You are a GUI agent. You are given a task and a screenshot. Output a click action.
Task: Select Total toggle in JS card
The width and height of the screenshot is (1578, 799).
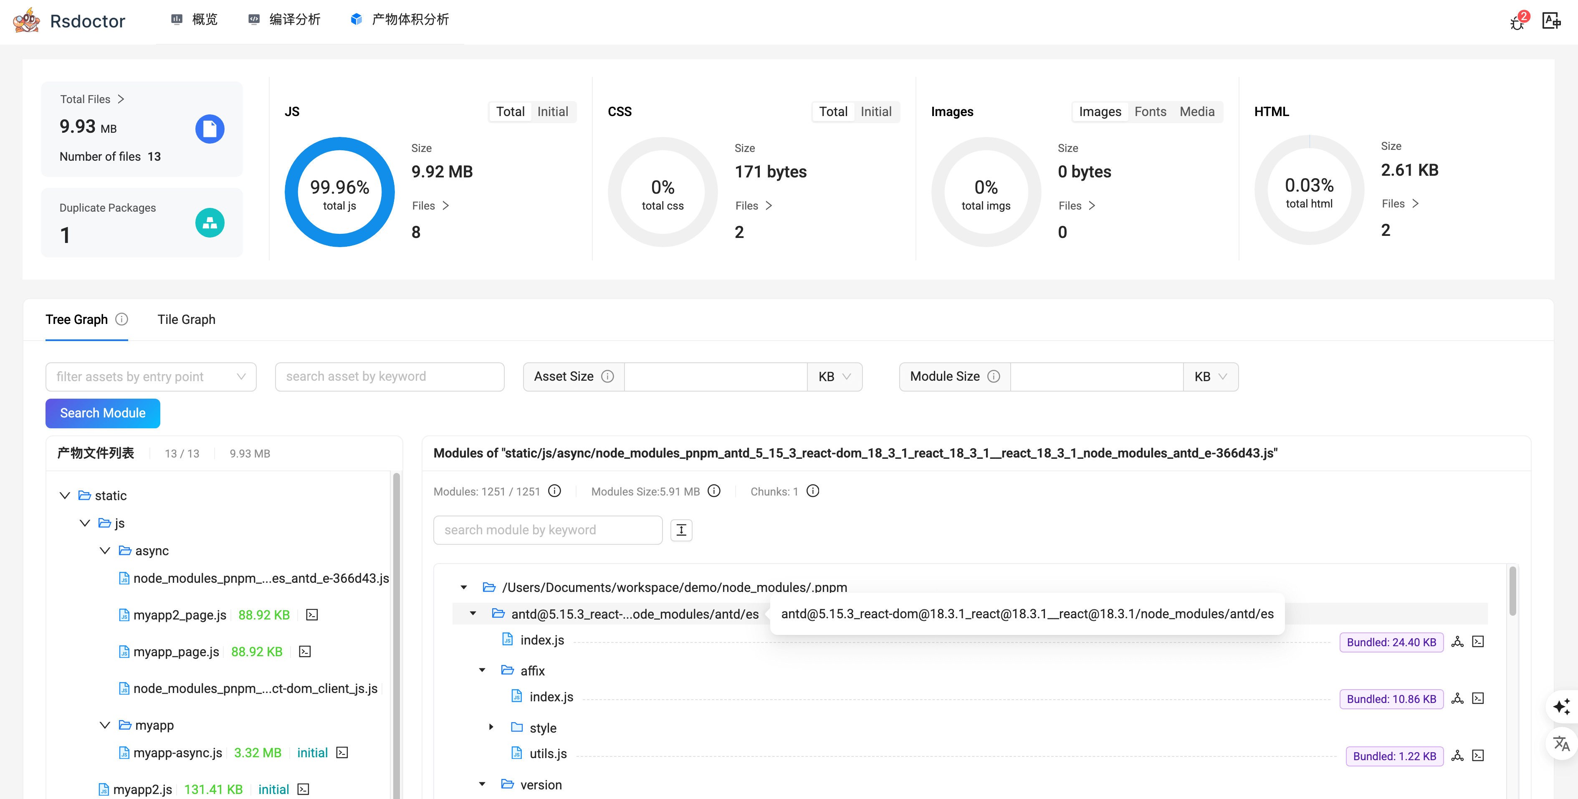(510, 111)
